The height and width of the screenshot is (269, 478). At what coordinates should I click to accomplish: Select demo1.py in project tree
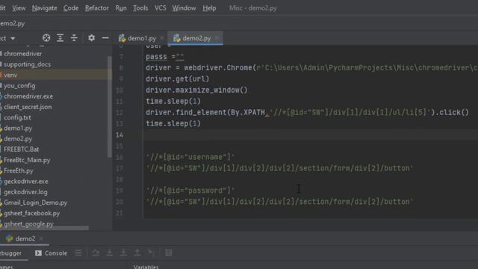18,128
